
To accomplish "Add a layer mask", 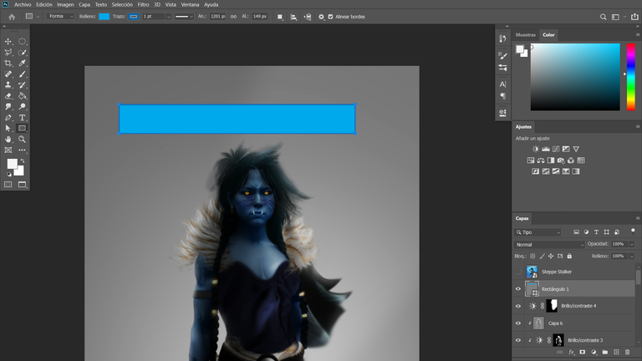I will click(582, 352).
